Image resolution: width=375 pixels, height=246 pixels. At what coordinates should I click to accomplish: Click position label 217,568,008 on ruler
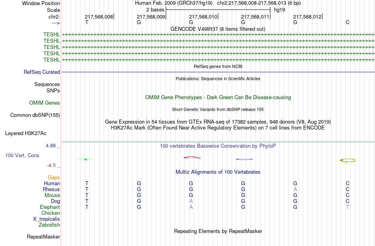99,17
